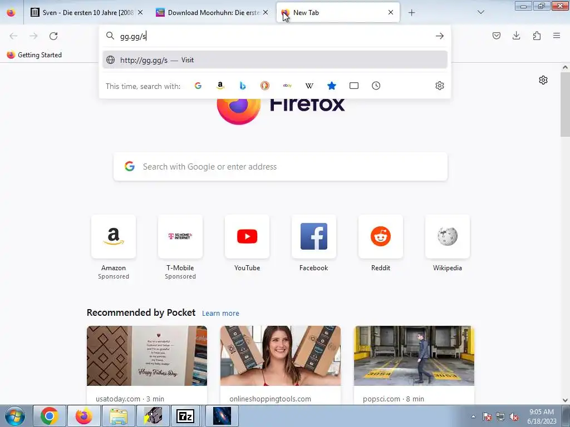Search this time with DuckDuckGo icon
Screen dimensions: 570x427
click(x=265, y=86)
